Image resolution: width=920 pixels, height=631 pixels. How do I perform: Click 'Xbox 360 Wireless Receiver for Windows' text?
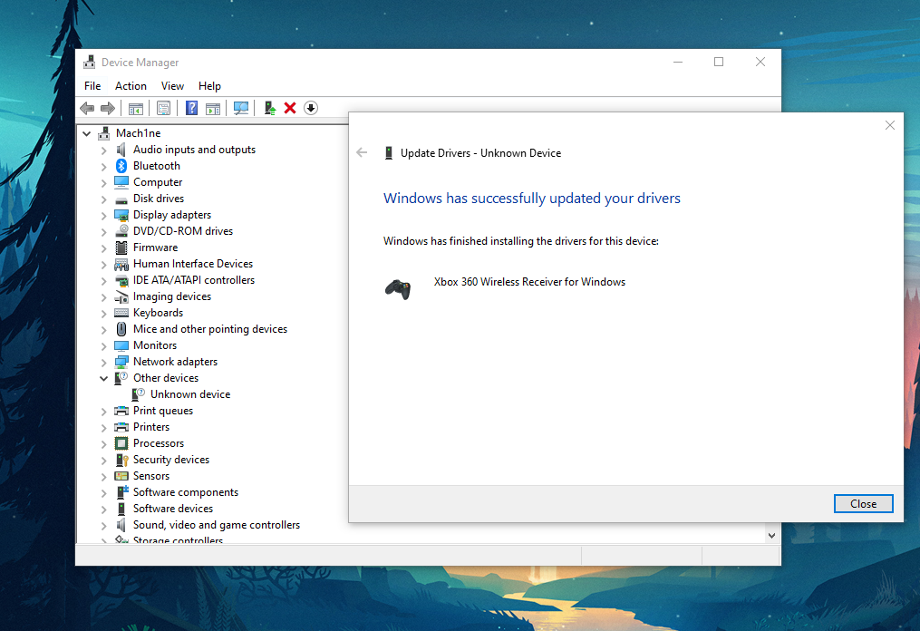coord(529,282)
